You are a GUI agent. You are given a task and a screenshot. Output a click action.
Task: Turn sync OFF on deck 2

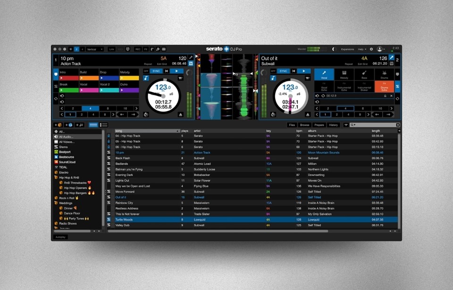pyautogui.click(x=273, y=71)
